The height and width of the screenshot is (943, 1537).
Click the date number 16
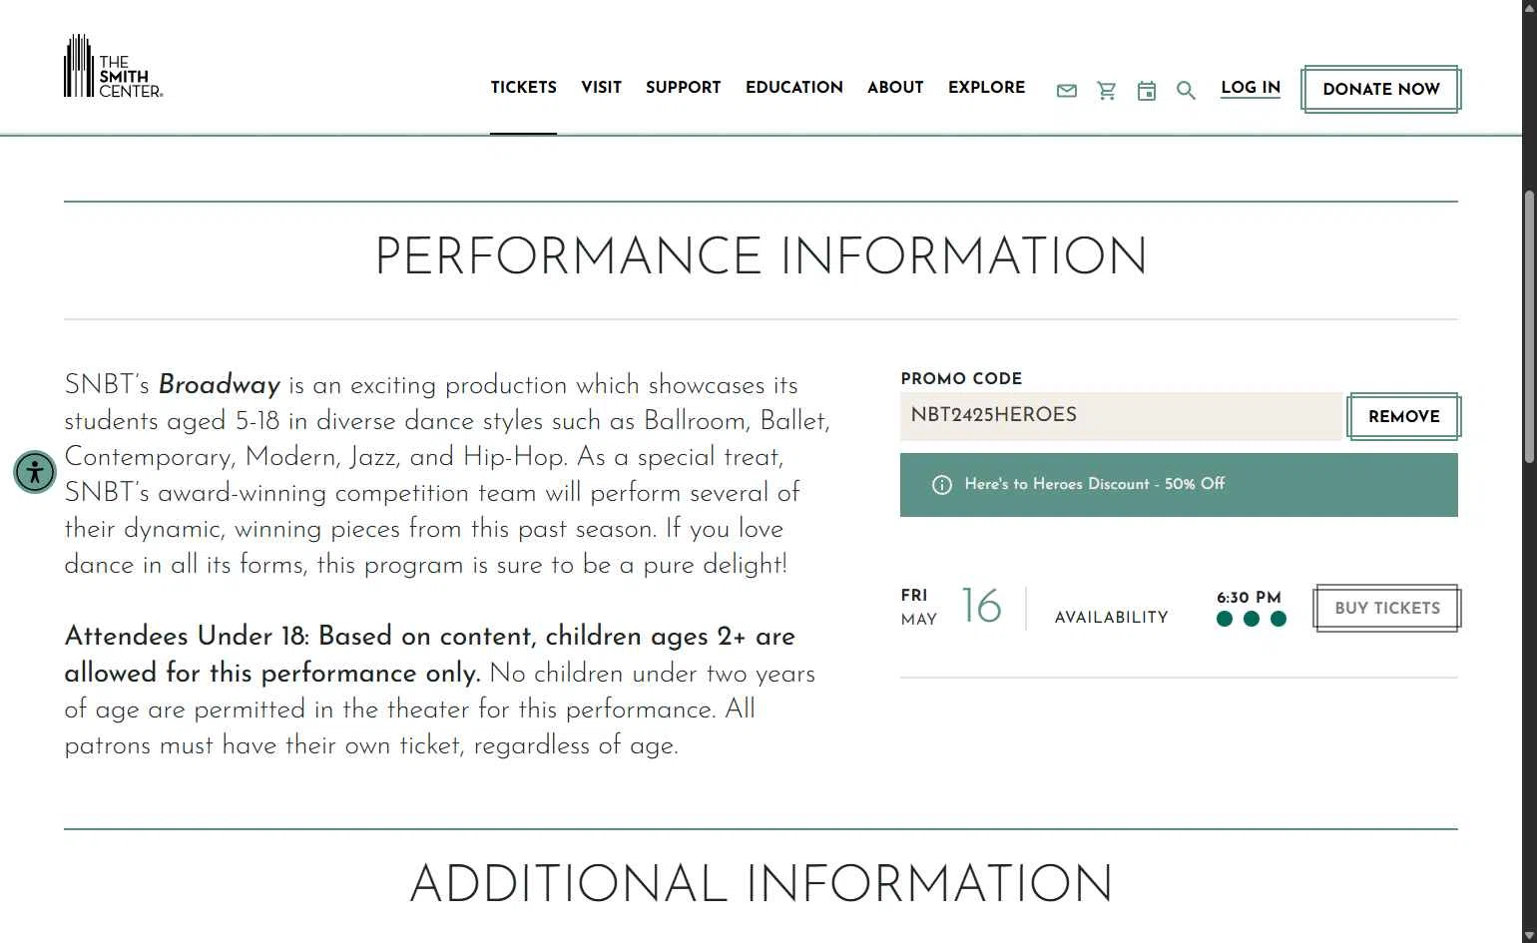click(981, 606)
